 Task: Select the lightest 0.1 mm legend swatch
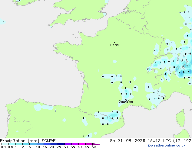[5, 144]
